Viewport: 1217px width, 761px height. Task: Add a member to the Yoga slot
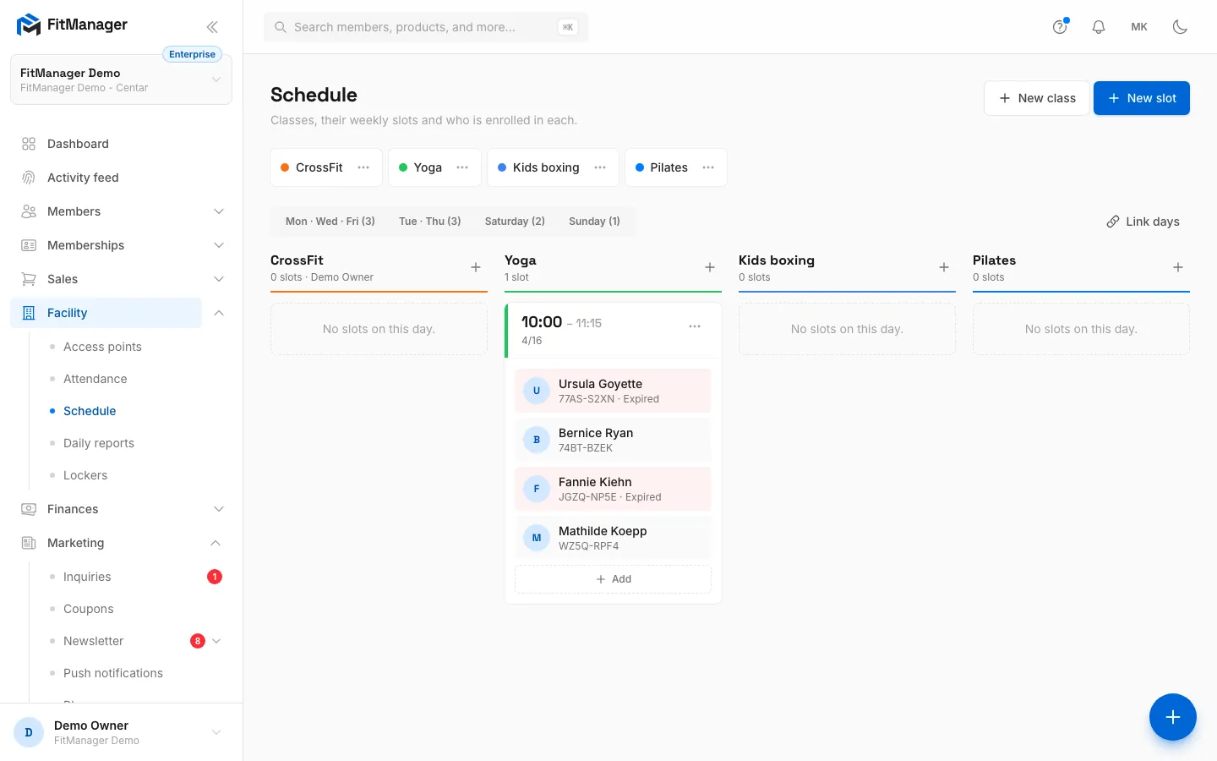point(613,579)
